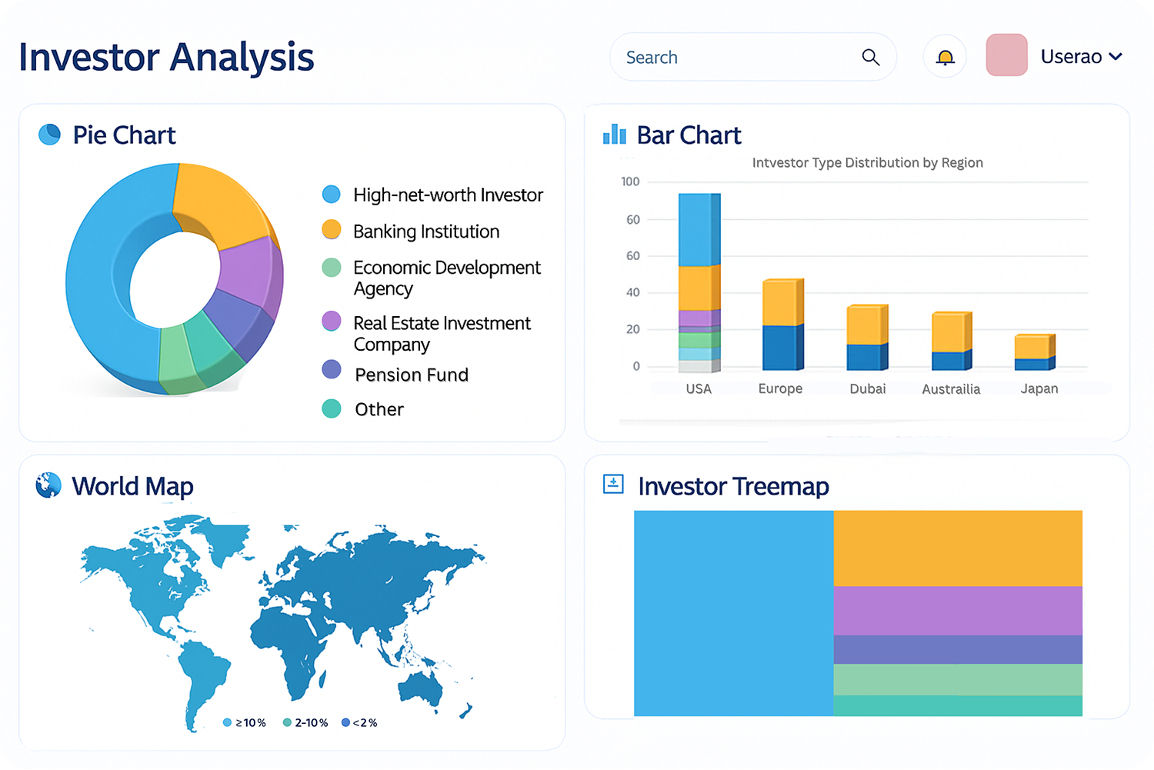Open the Investor Treemap panel title
Viewport: 1154px width, 770px height.
click(733, 485)
